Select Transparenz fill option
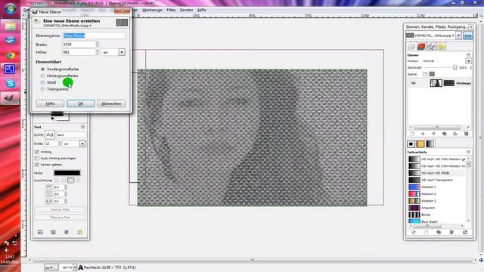This screenshot has width=484, height=272. point(42,89)
